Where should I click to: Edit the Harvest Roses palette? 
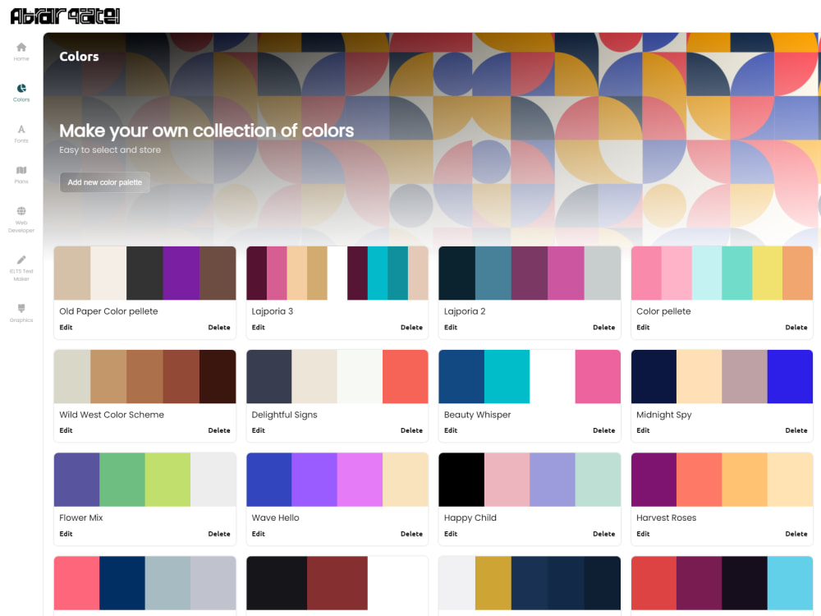(x=643, y=534)
